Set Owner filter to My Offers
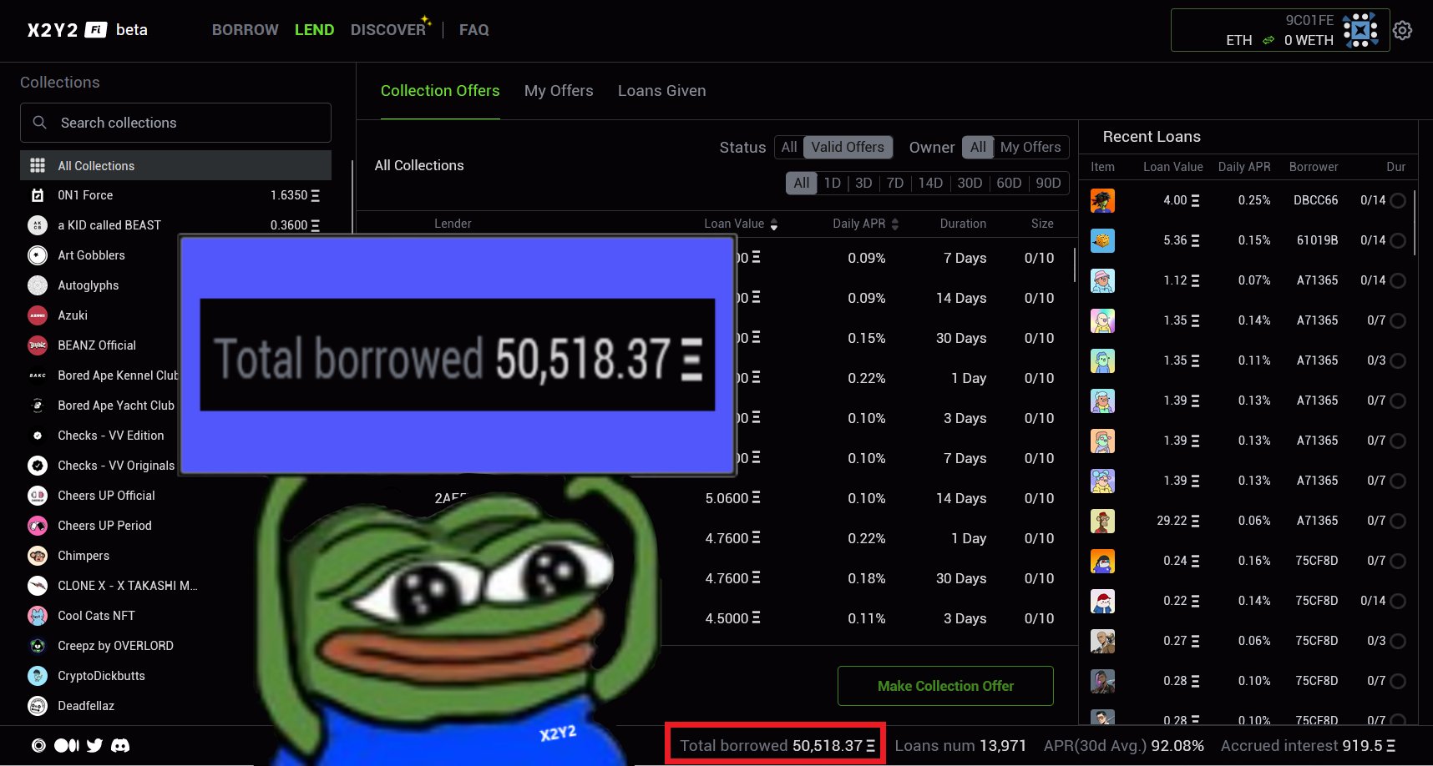 (1030, 147)
